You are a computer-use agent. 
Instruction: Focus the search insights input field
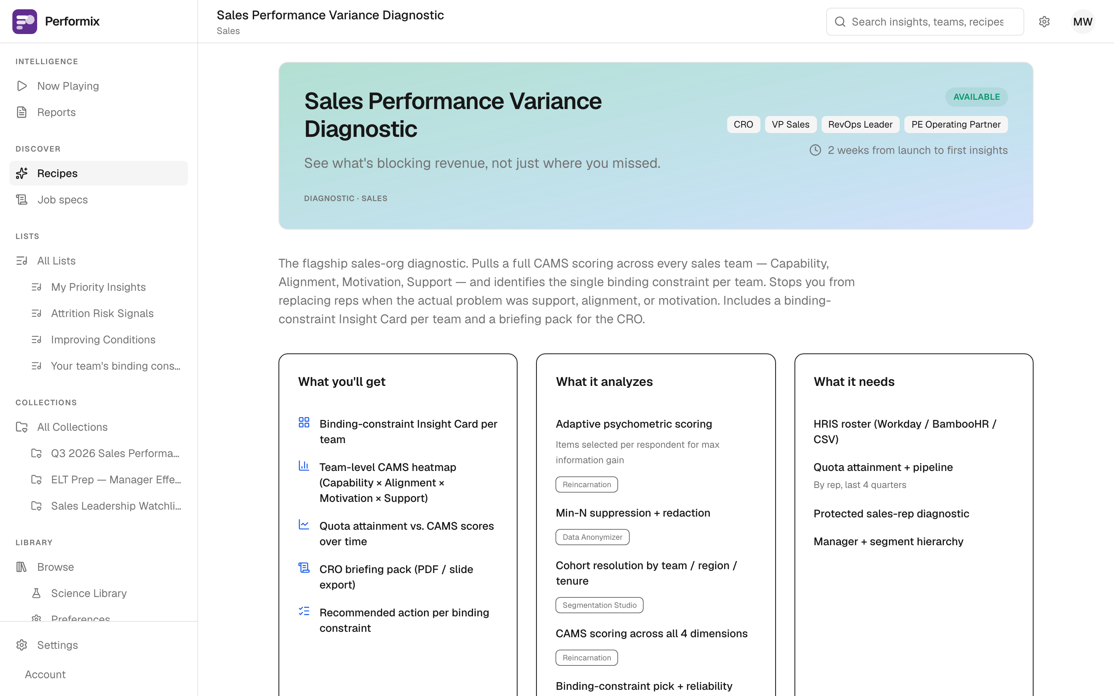pos(925,22)
